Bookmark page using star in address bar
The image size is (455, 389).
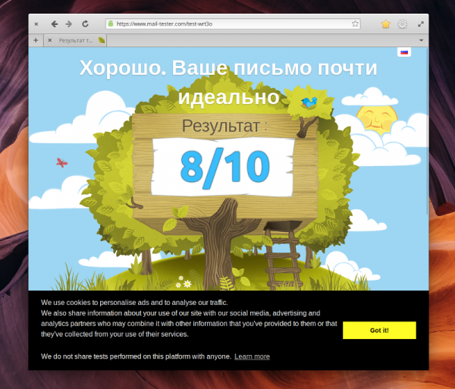point(355,24)
